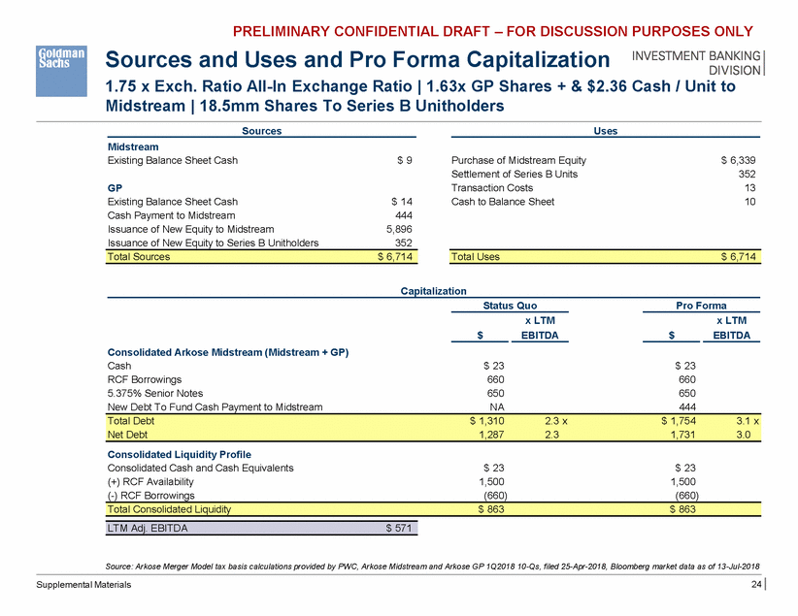Click the Status Quo column header
Image resolution: width=798 pixels, height=616 pixels.
click(x=510, y=305)
